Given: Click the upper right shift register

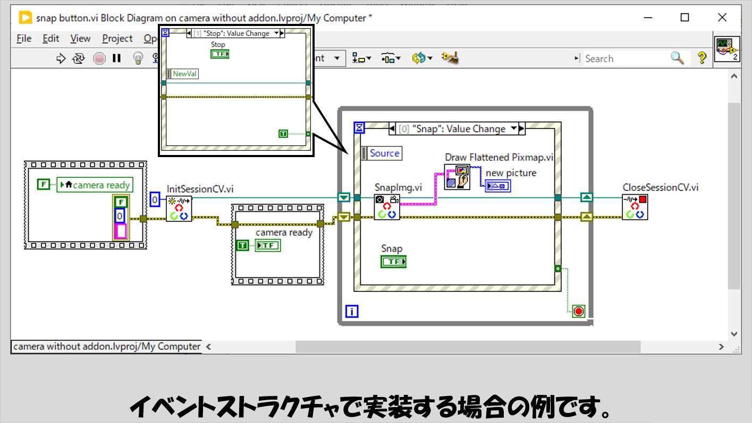Looking at the screenshot, I should [587, 197].
